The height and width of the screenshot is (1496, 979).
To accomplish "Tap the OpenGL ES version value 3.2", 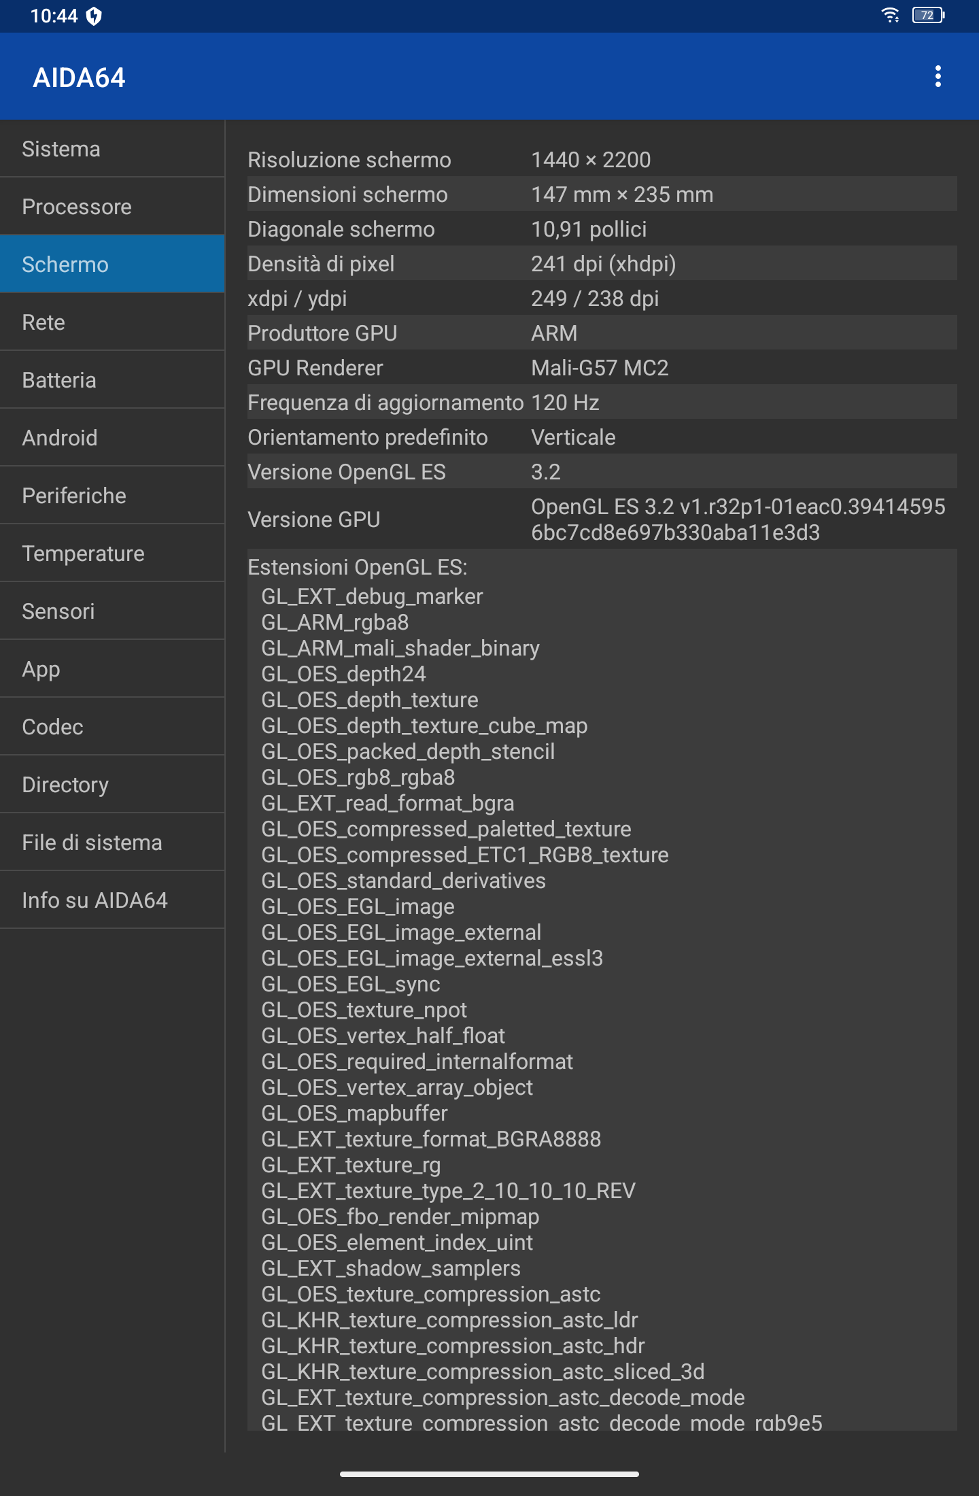I will click(x=546, y=472).
